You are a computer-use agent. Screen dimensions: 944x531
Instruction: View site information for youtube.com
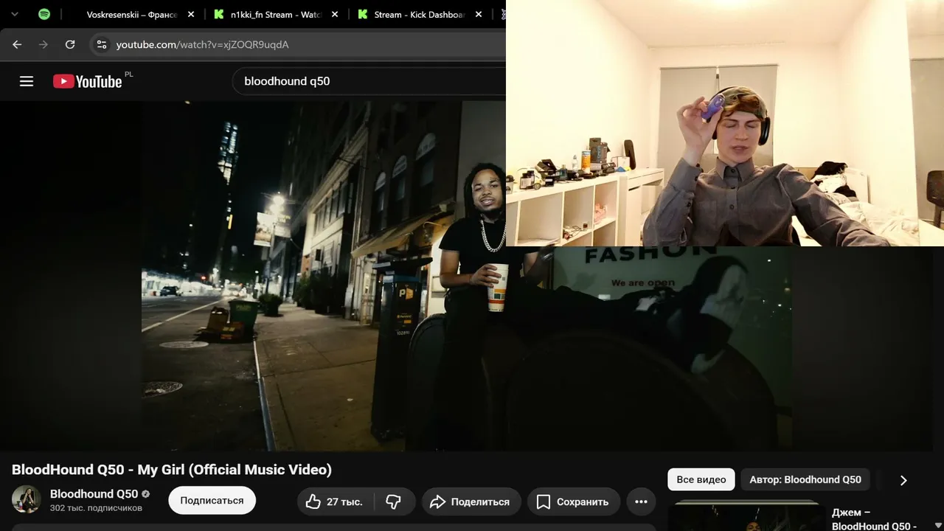pyautogui.click(x=102, y=44)
